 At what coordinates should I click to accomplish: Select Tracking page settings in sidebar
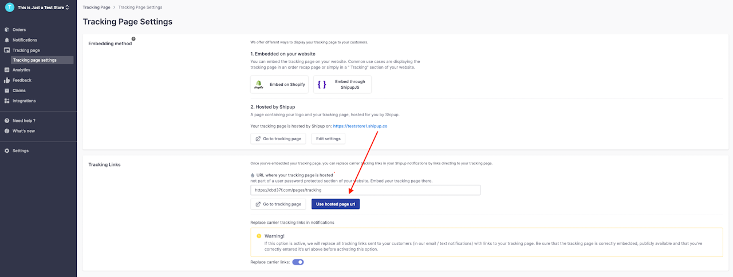click(35, 60)
